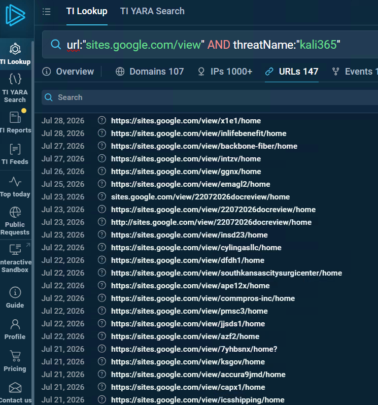Screen dimensions: 378x405
Task: Click the Jul 25, 2026 date of emagl2 row
Action: tap(63, 184)
